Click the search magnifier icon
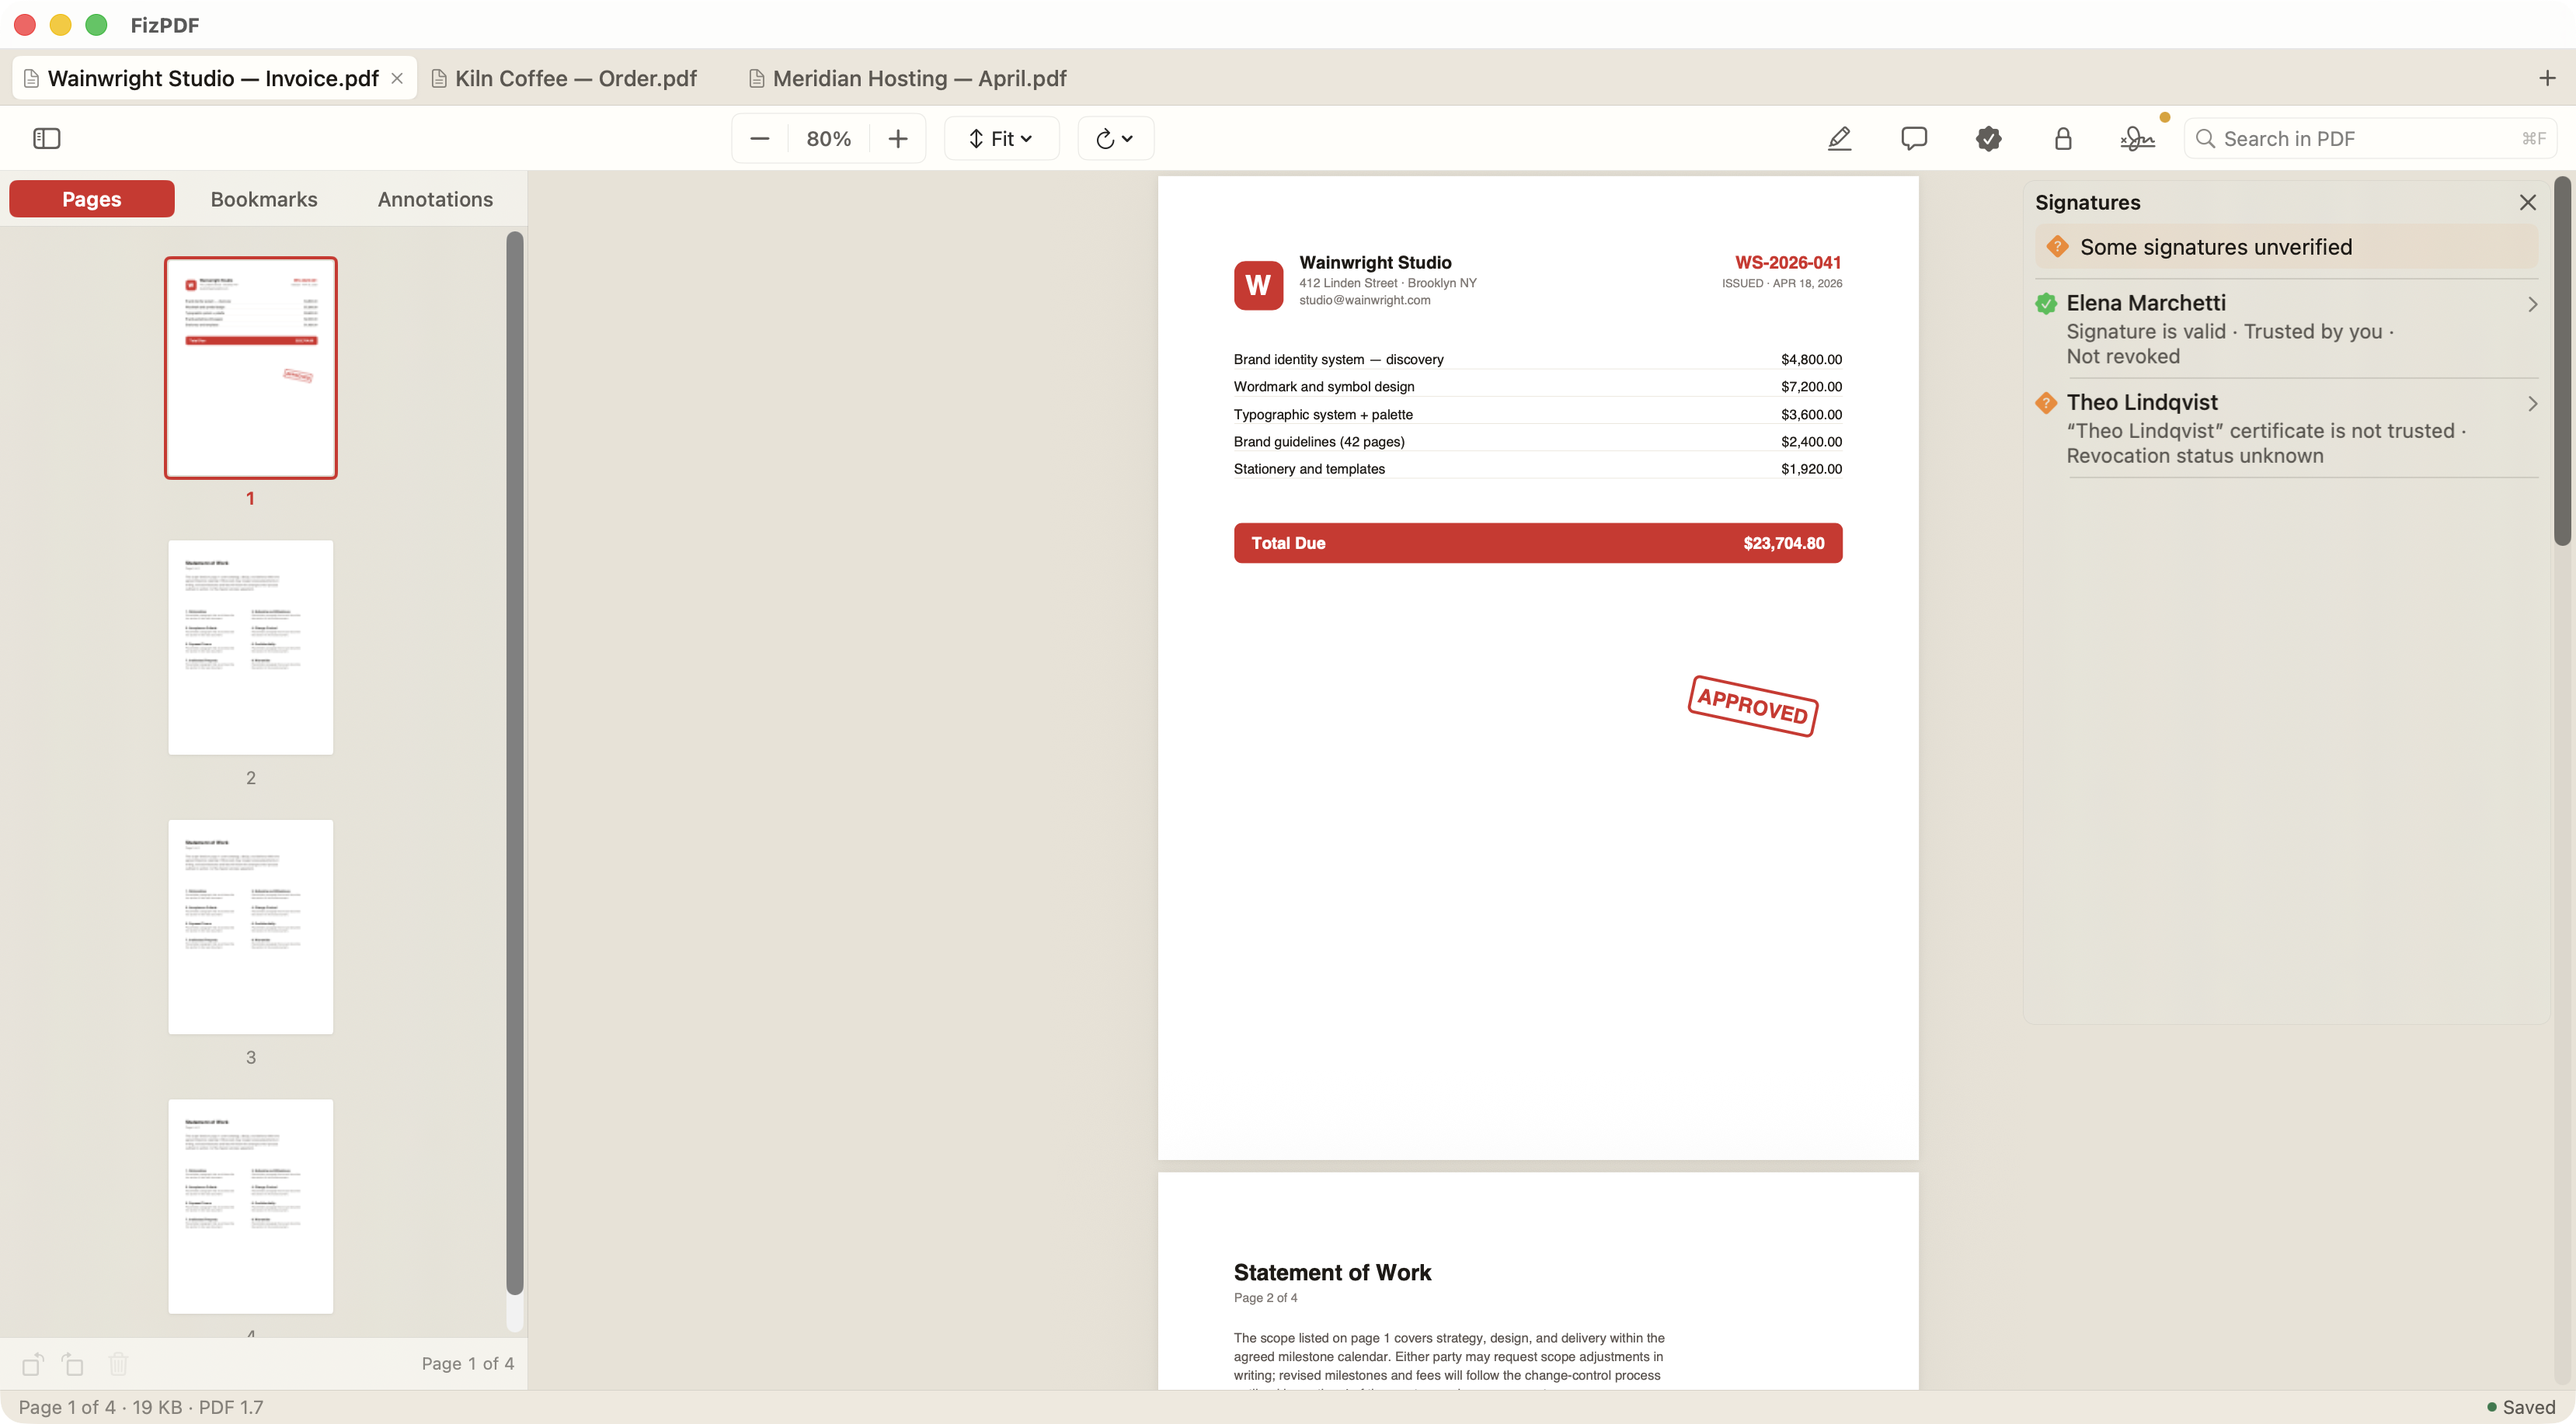This screenshot has height=1424, width=2576. [2205, 138]
